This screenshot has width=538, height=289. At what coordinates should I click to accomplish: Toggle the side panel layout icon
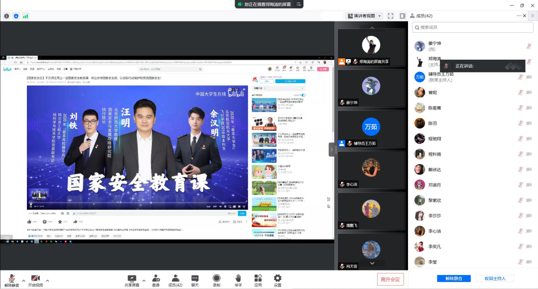click(x=403, y=16)
